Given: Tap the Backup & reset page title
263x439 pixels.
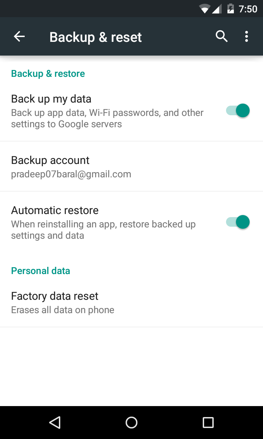Looking at the screenshot, I should pos(96,37).
